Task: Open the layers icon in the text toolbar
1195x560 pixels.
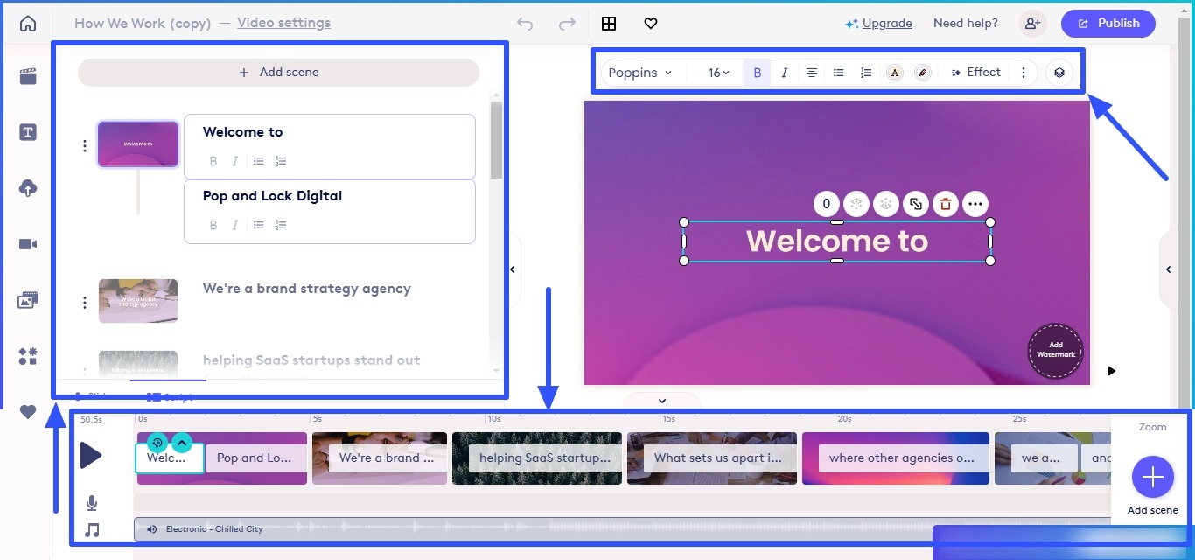Action: (1059, 72)
